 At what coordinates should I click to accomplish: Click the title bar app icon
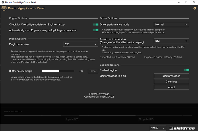[x=3, y=2]
